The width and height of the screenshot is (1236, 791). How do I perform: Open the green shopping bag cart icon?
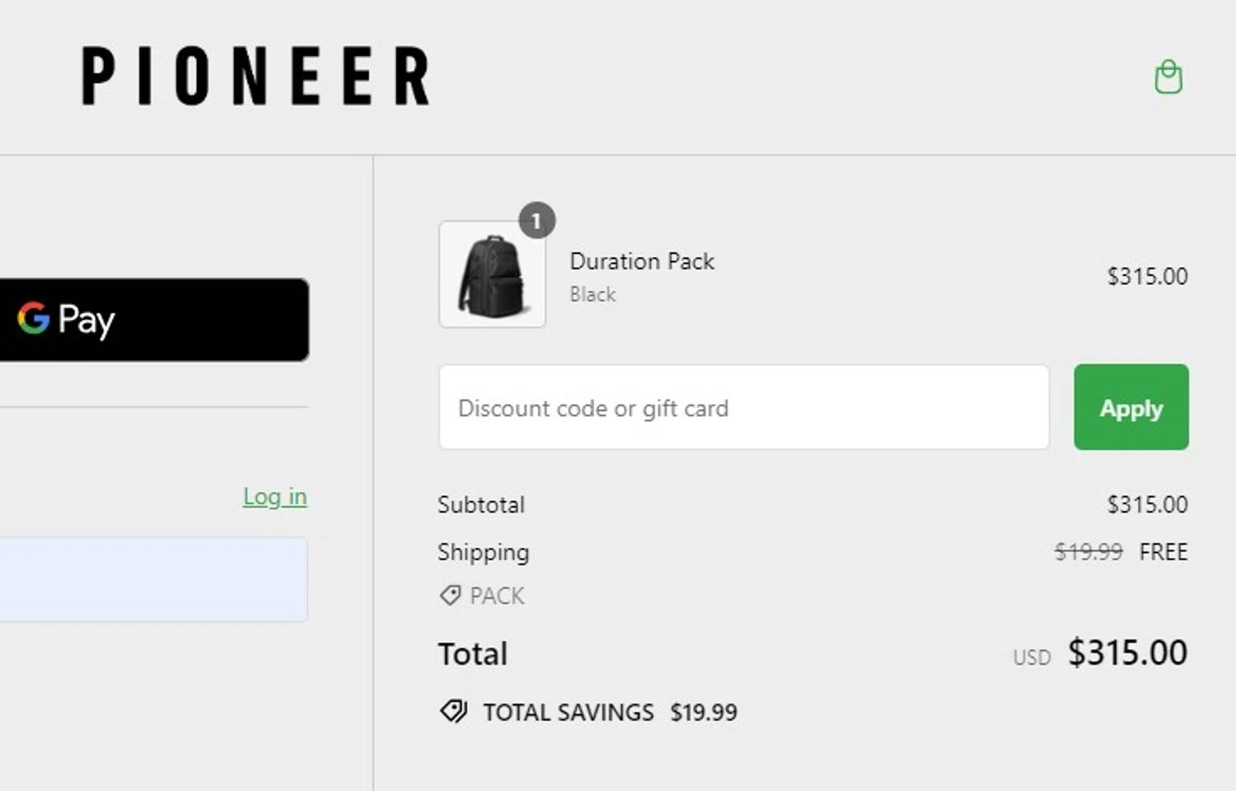[x=1168, y=77]
